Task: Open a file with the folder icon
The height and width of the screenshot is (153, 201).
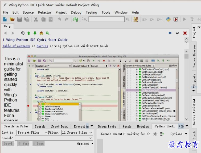Action: (x=12, y=19)
